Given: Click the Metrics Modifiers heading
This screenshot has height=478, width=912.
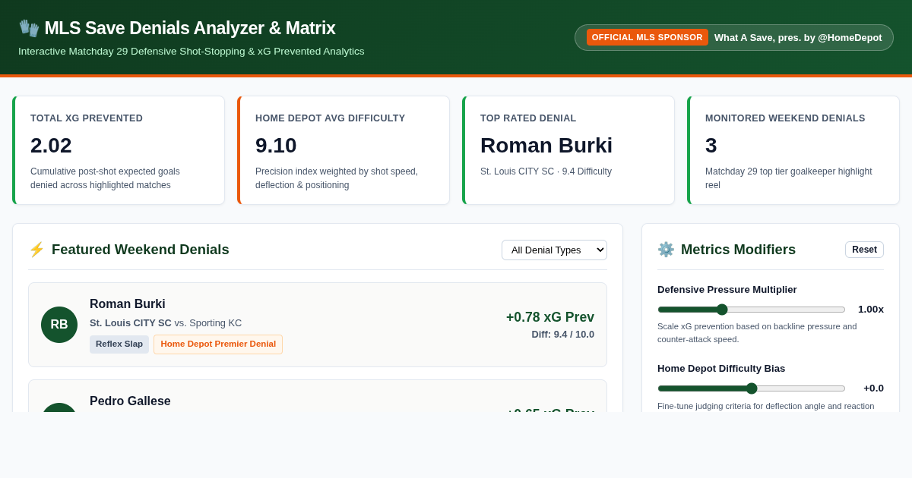Looking at the screenshot, I should coord(738,250).
